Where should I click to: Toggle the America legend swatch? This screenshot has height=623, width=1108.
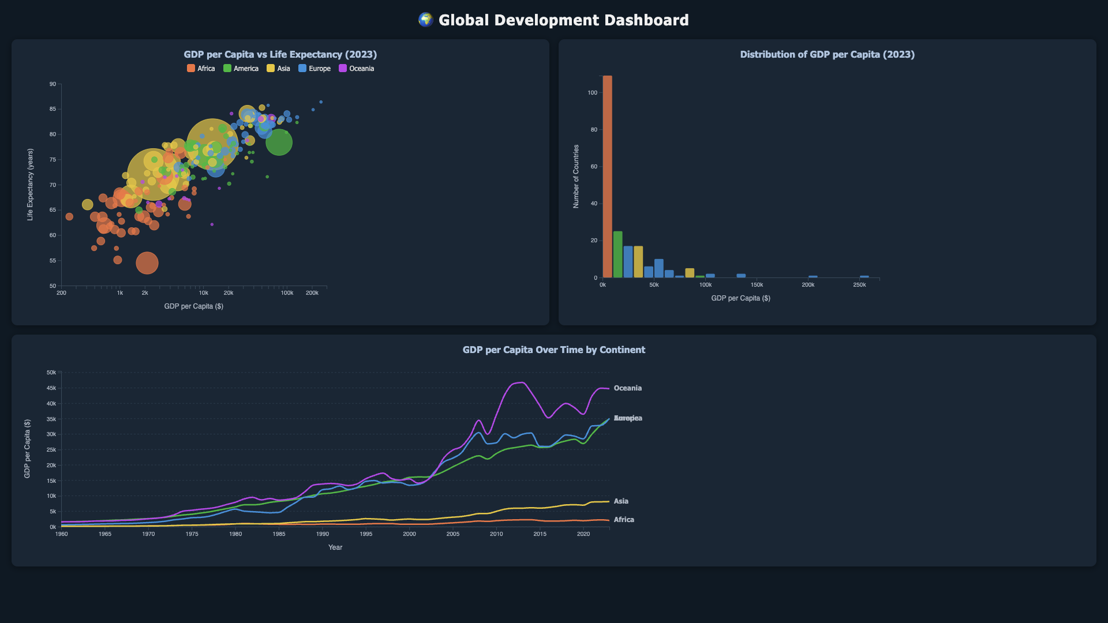(227, 69)
